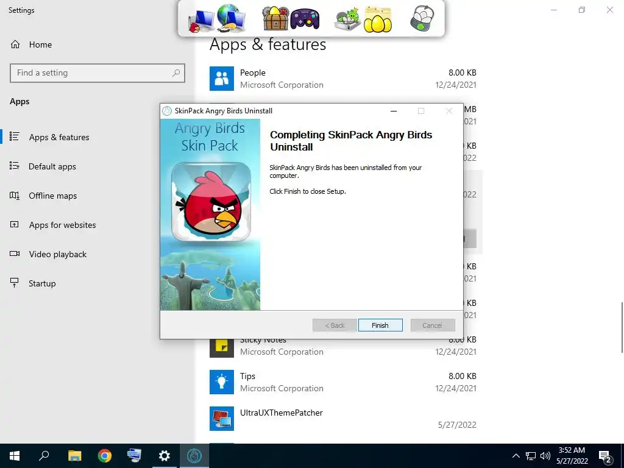624x468 pixels.
Task: Open the notification center icon
Action: click(605, 456)
